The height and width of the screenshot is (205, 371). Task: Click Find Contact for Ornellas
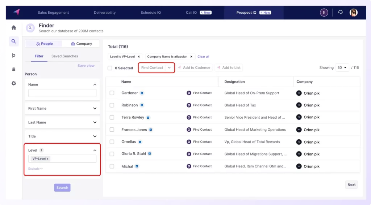pyautogui.click(x=199, y=142)
